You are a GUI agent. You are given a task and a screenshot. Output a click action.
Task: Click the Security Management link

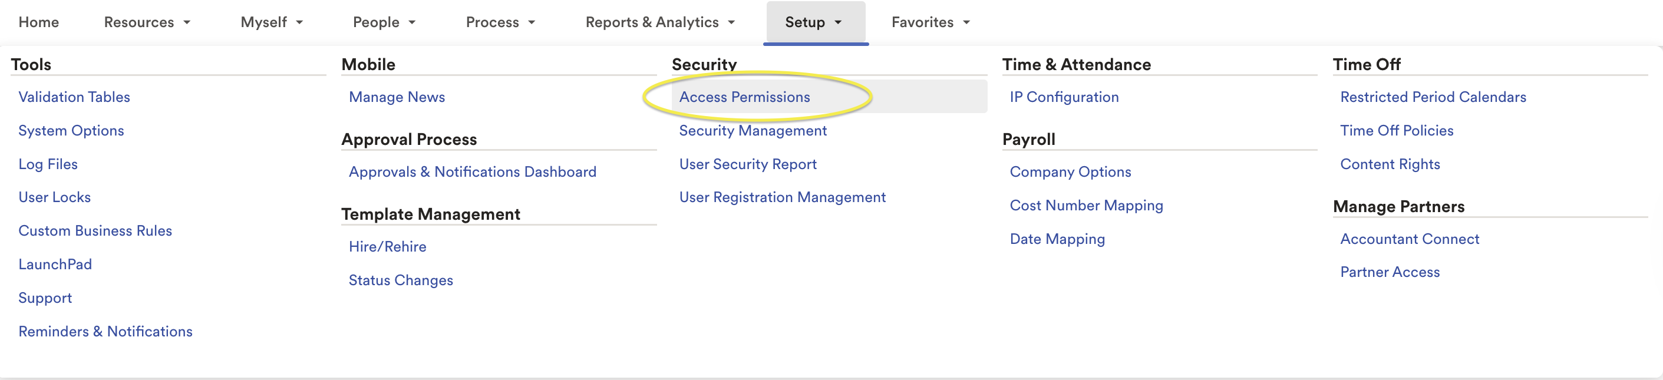(753, 131)
